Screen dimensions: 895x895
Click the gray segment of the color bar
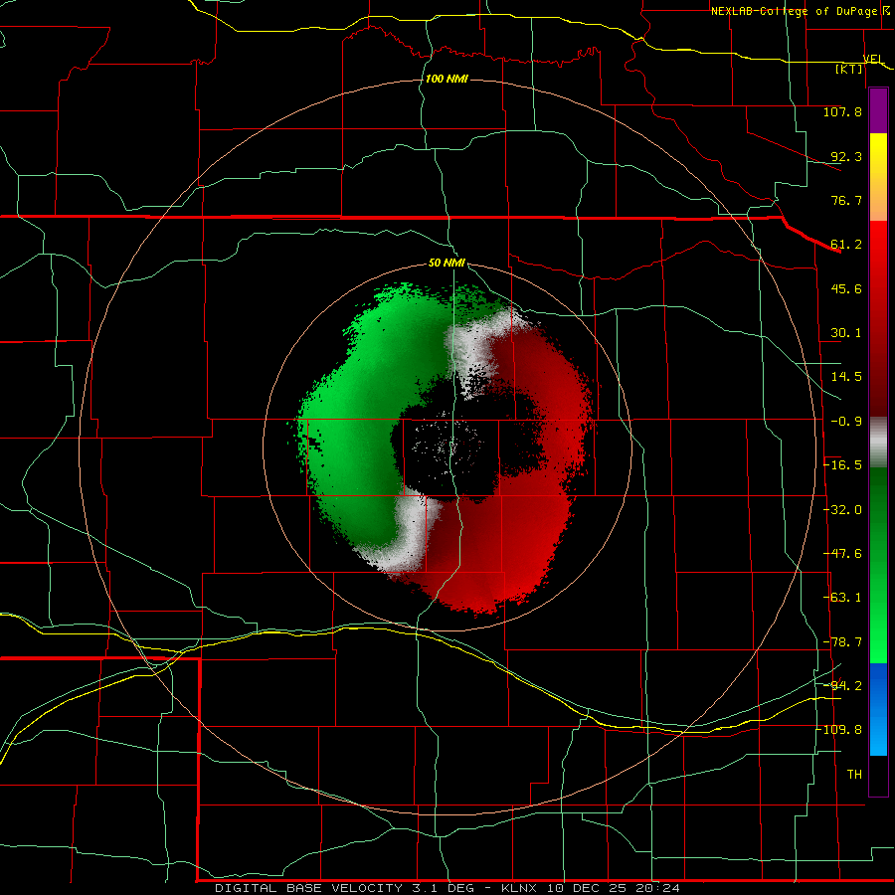coord(878,443)
